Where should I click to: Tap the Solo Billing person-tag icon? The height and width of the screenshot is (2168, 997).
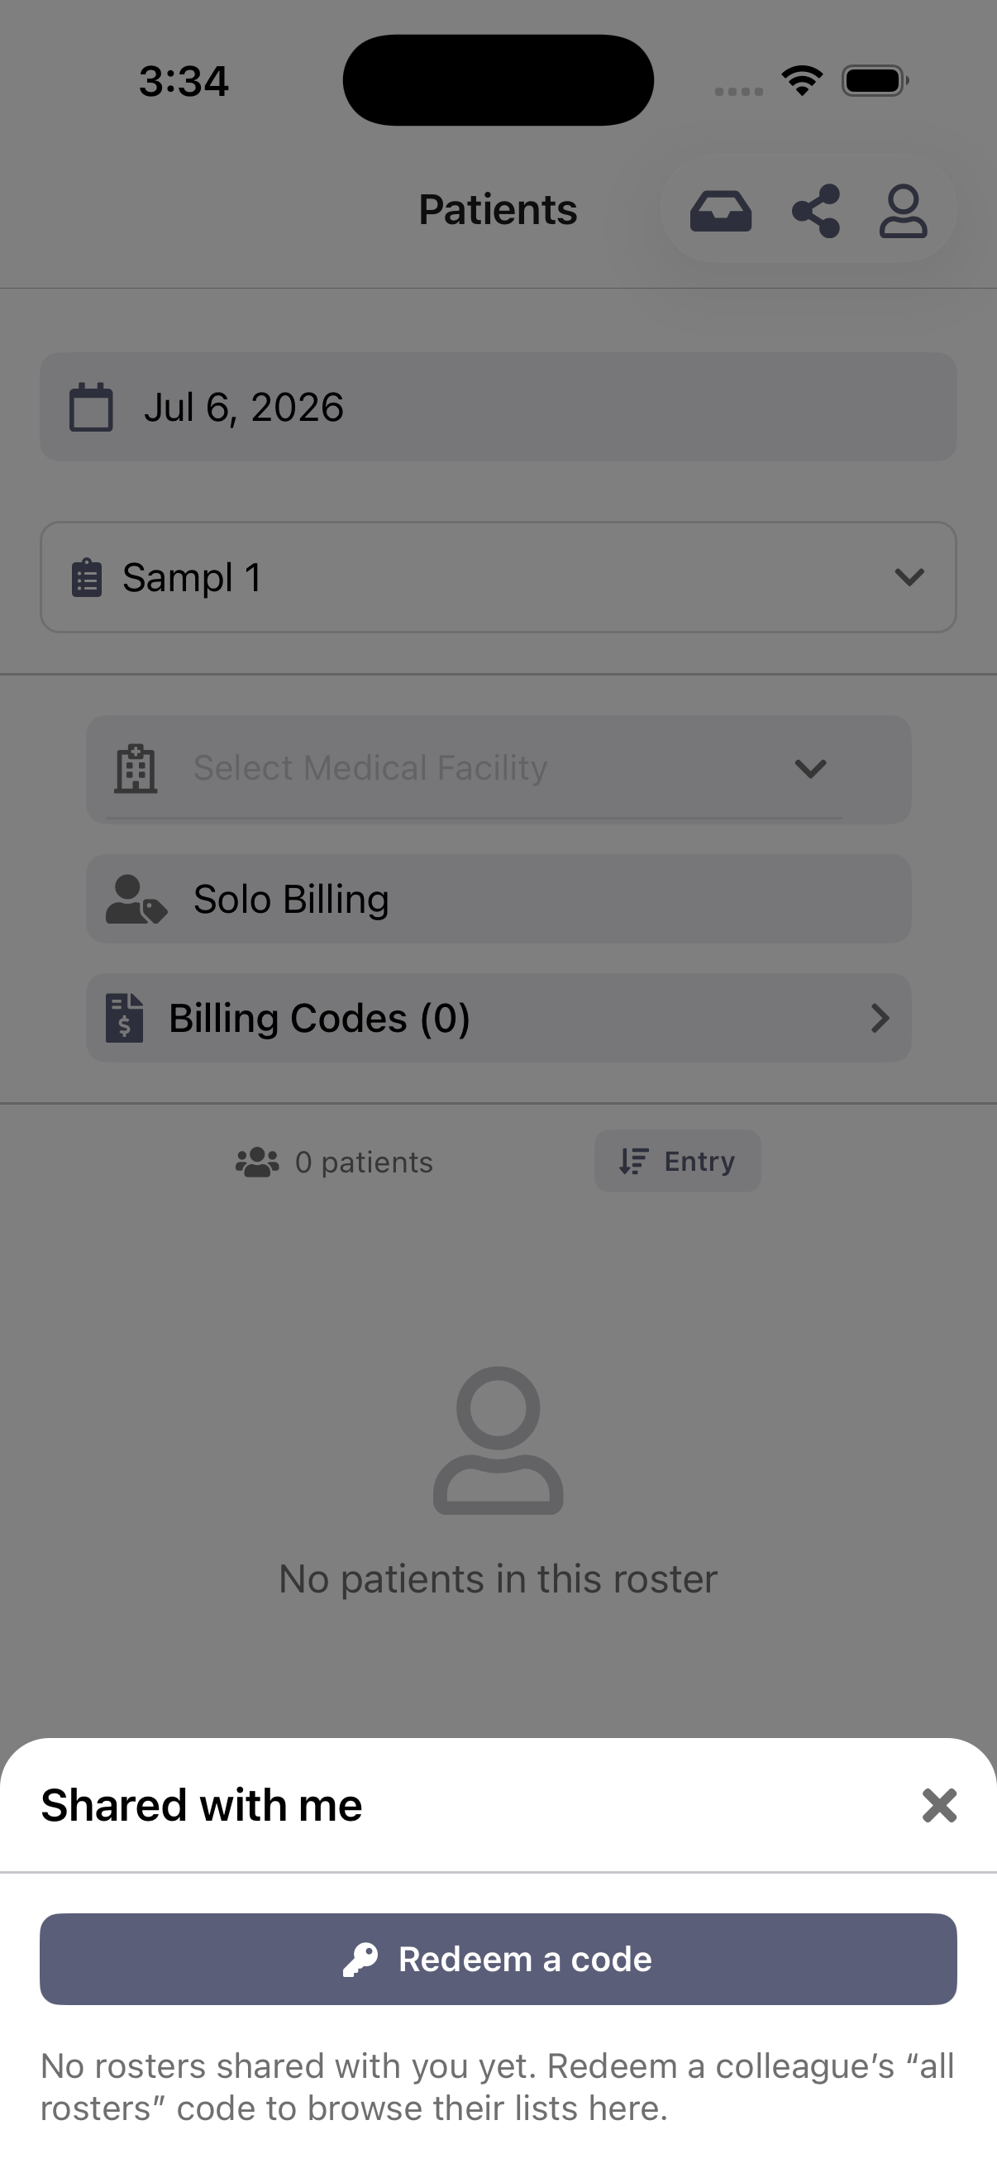136,900
